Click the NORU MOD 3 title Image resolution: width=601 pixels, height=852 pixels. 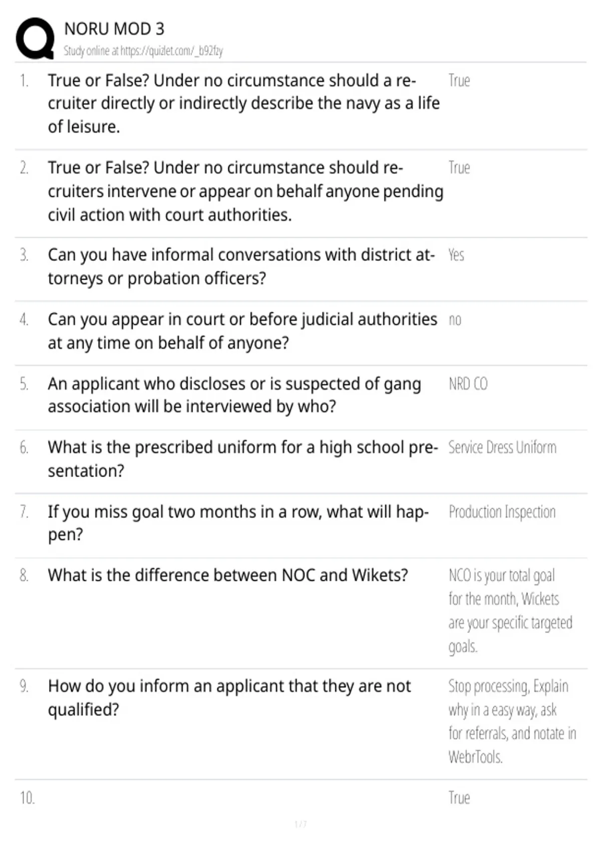tap(114, 29)
